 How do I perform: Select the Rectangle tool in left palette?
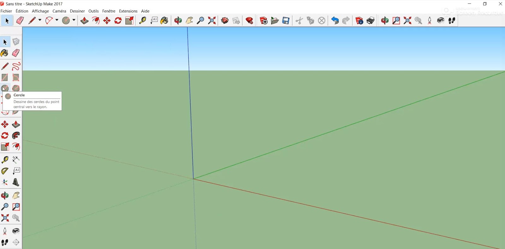(5, 77)
